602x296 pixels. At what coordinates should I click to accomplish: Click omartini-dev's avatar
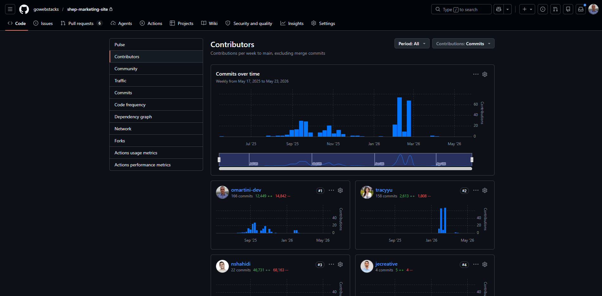tap(222, 192)
